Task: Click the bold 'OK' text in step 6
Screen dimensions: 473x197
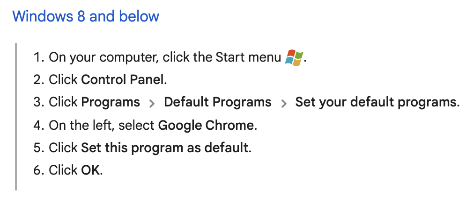Action: pos(90,170)
